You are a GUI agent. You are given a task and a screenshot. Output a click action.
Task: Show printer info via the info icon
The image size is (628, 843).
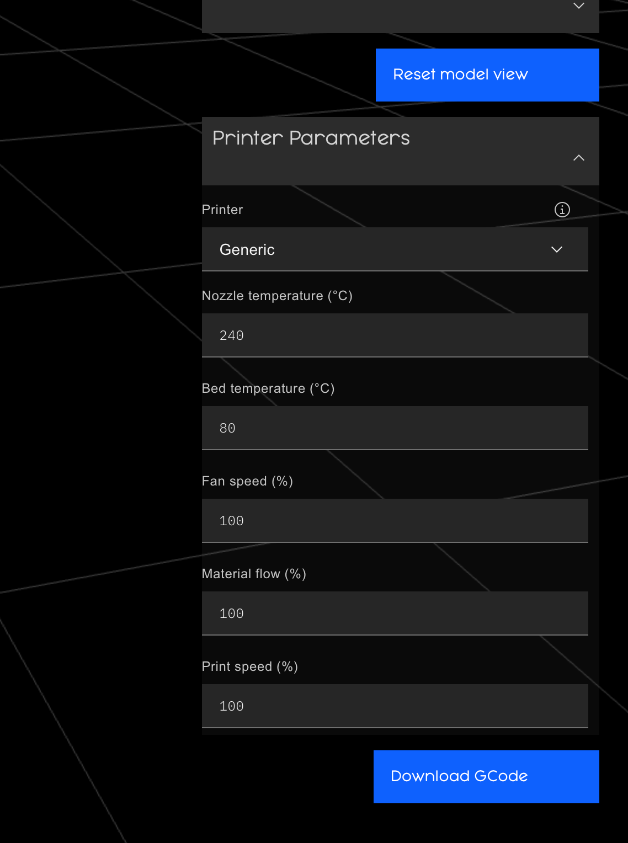pos(562,210)
